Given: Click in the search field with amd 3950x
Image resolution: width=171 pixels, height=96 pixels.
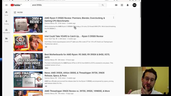Looking at the screenshot, I should 65,5.
